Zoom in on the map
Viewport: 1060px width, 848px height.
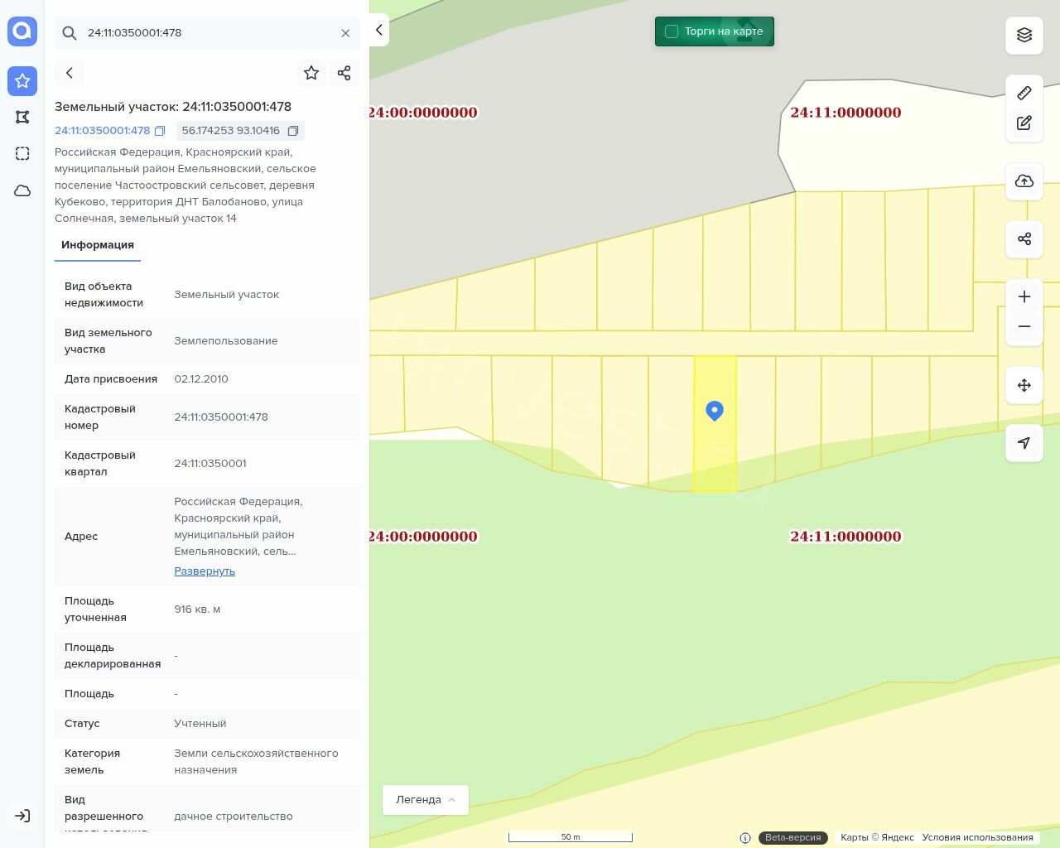1024,296
